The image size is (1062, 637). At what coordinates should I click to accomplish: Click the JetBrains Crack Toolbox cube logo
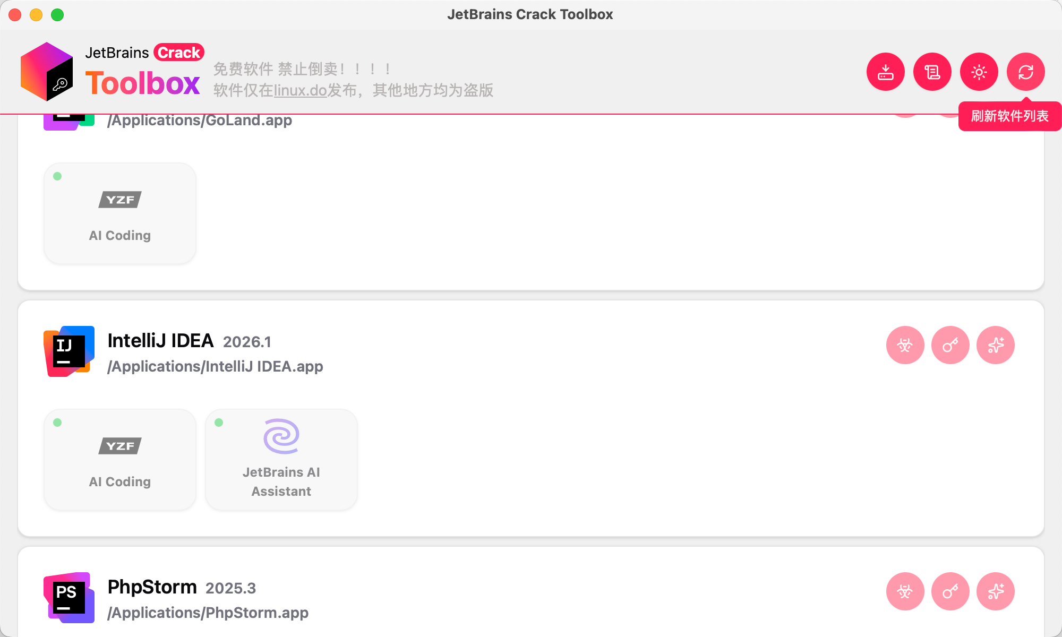tap(47, 72)
